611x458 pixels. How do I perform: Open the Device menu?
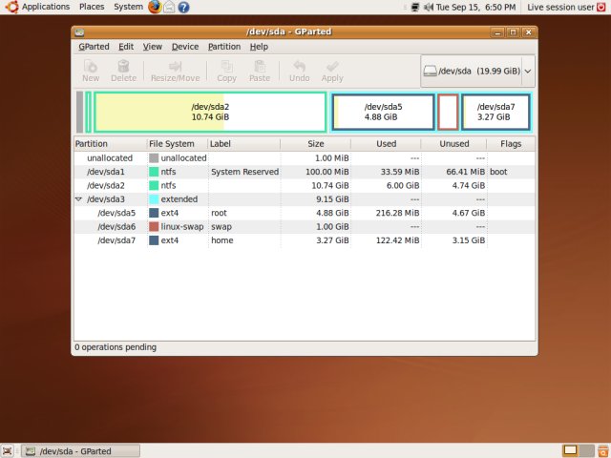point(185,46)
